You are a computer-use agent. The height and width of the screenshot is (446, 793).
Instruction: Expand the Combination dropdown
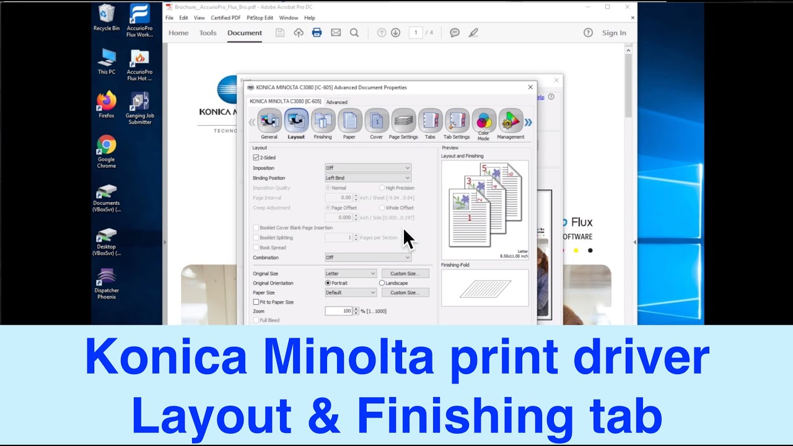(x=368, y=258)
